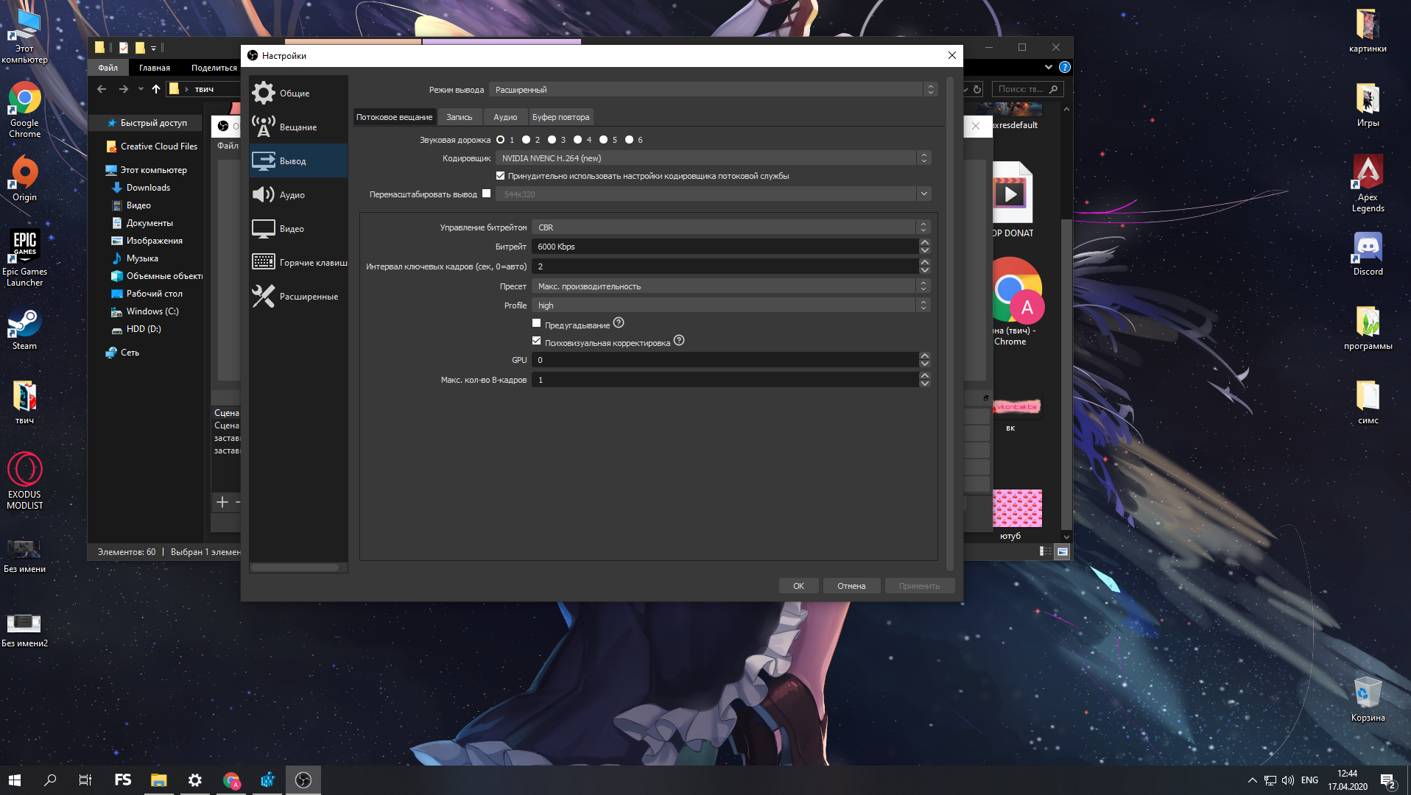Open recent locations dropdown in File Explorer
The width and height of the screenshot is (1411, 795).
tap(141, 89)
